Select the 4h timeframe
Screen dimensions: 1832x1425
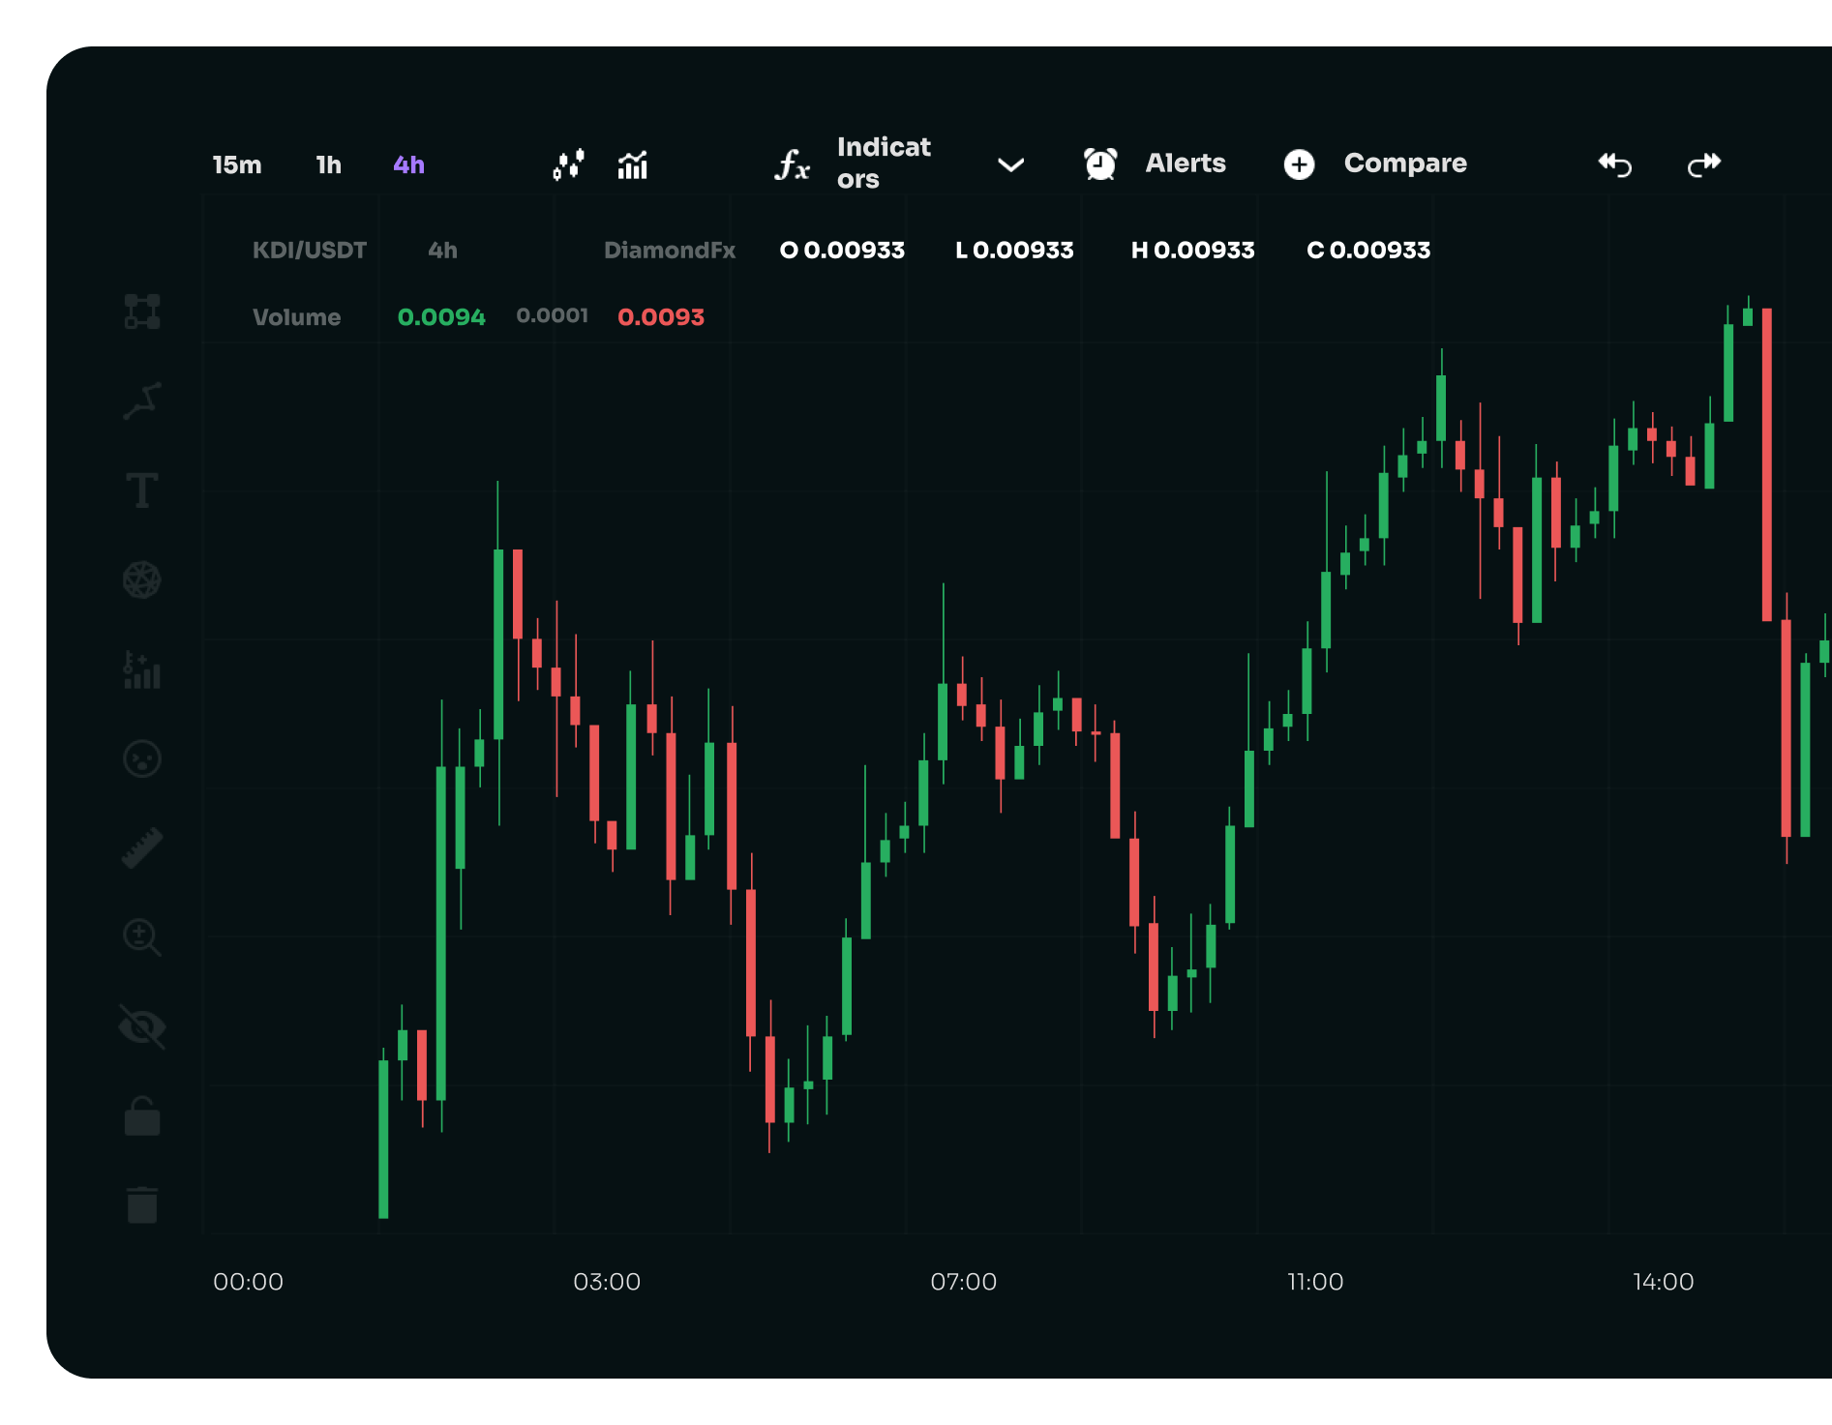point(408,165)
